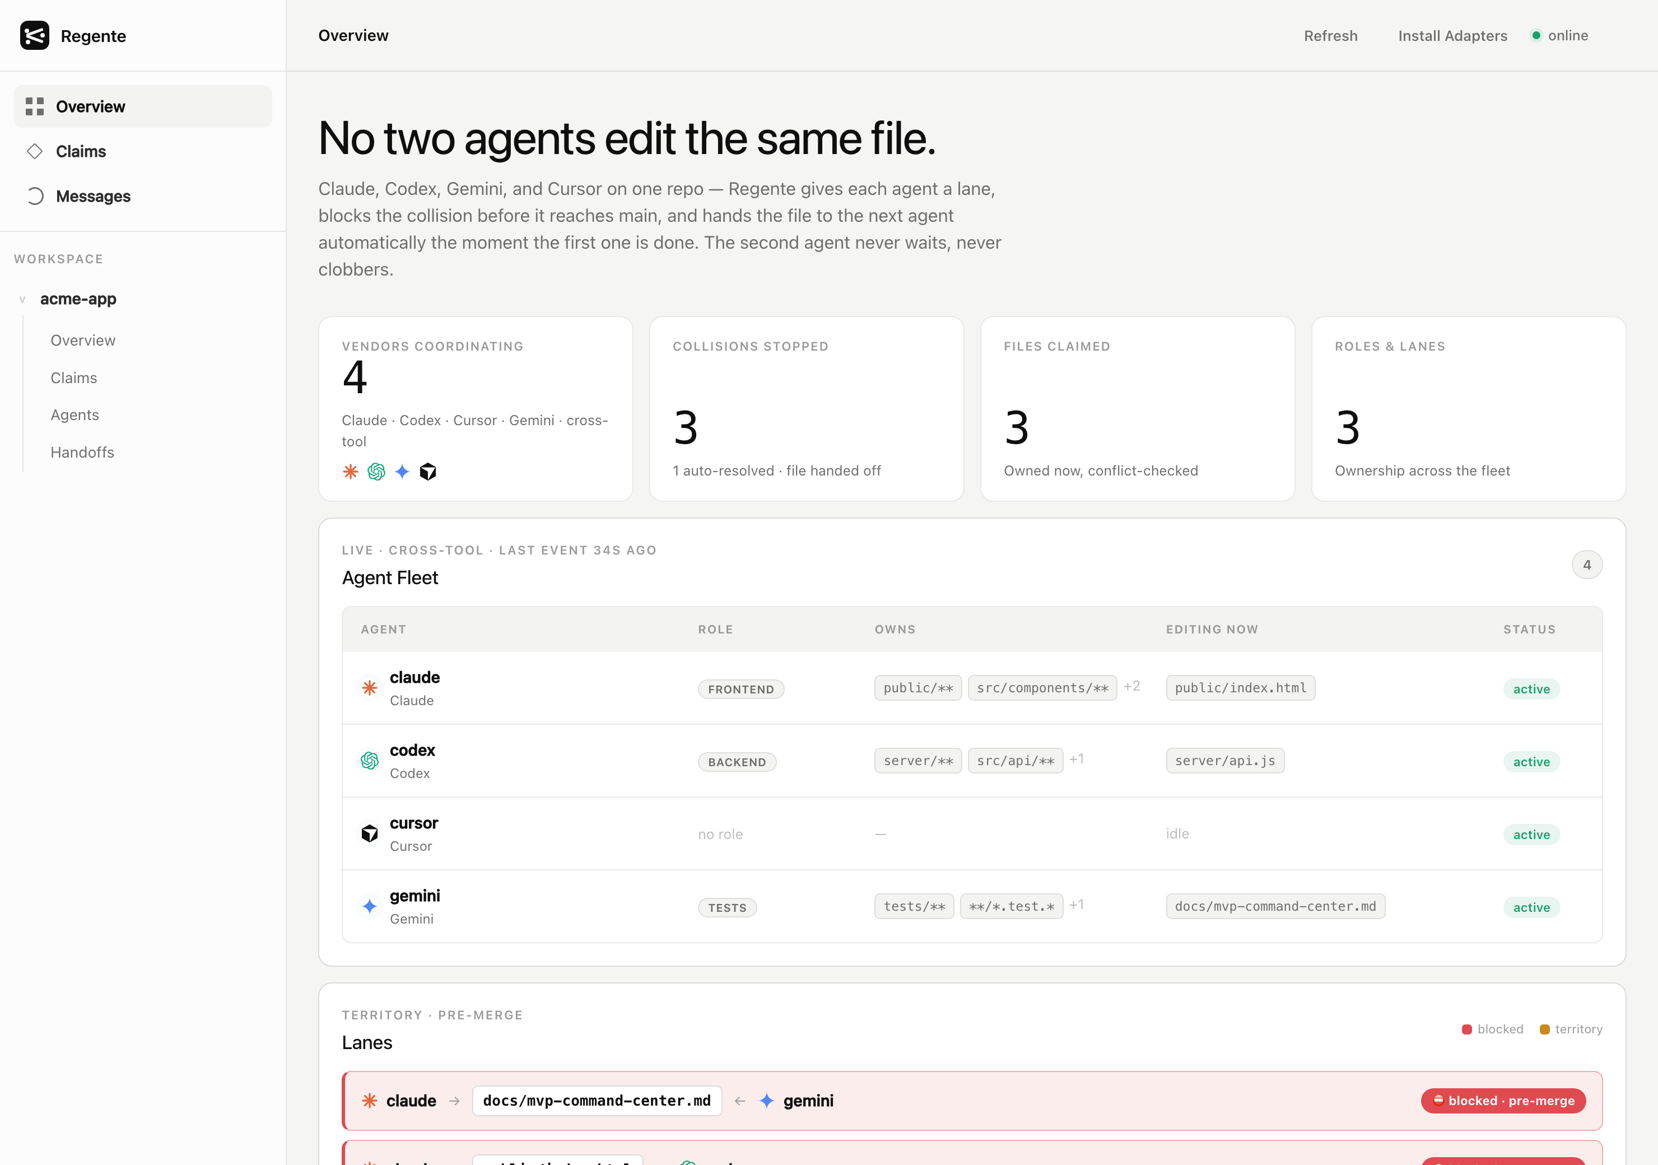The height and width of the screenshot is (1165, 1658).
Task: Click the Files Claimed card
Action: tap(1137, 409)
